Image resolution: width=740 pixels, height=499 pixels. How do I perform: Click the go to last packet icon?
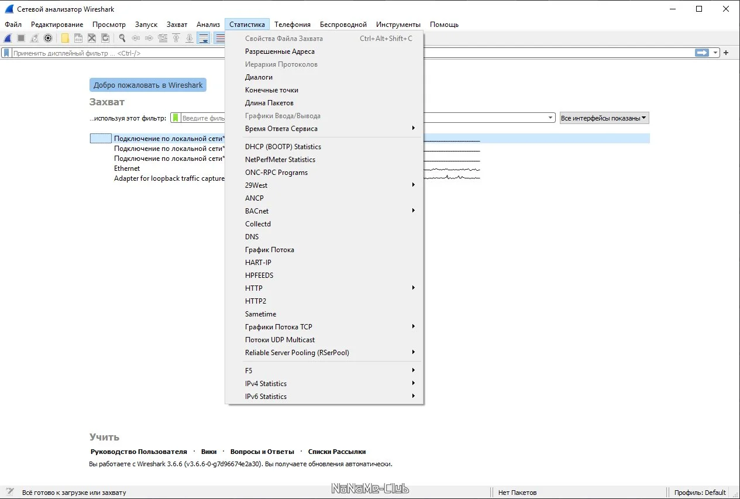pos(190,38)
